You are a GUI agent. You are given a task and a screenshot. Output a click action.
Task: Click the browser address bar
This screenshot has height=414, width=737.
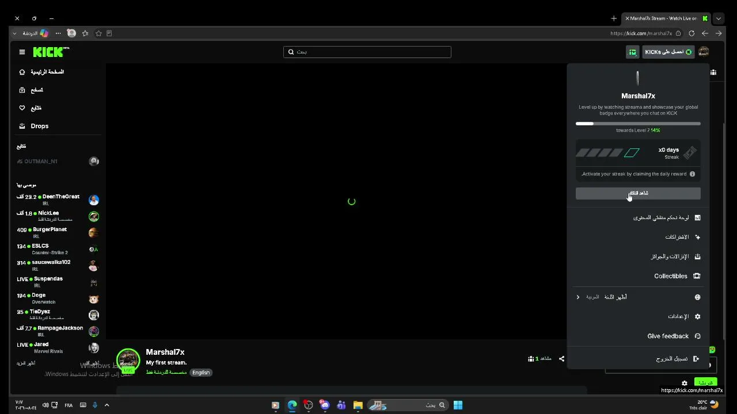coord(641,33)
